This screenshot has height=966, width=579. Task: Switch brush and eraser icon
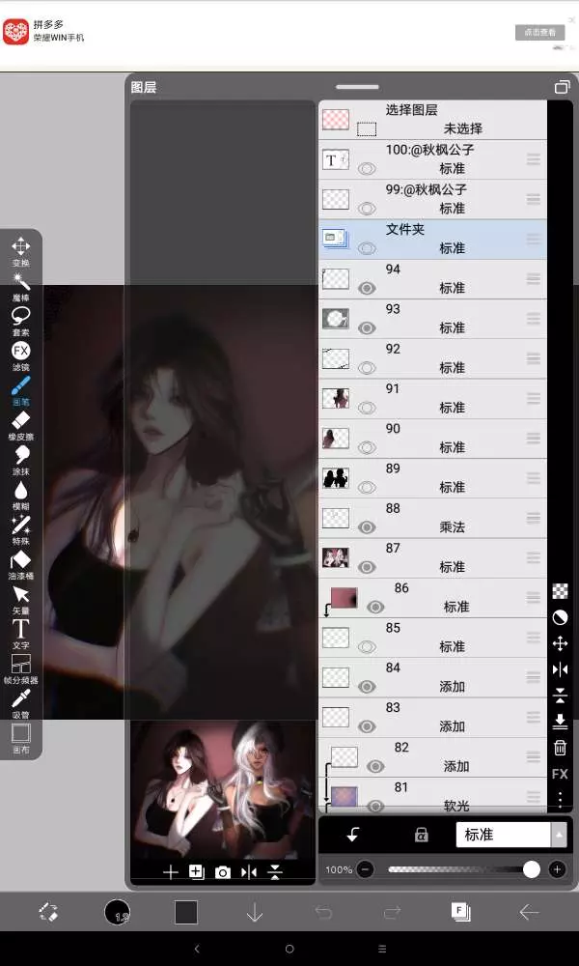pos(48,913)
